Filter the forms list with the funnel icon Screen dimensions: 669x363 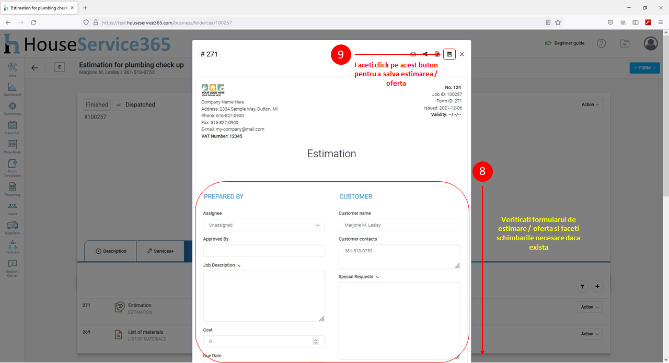tap(583, 286)
